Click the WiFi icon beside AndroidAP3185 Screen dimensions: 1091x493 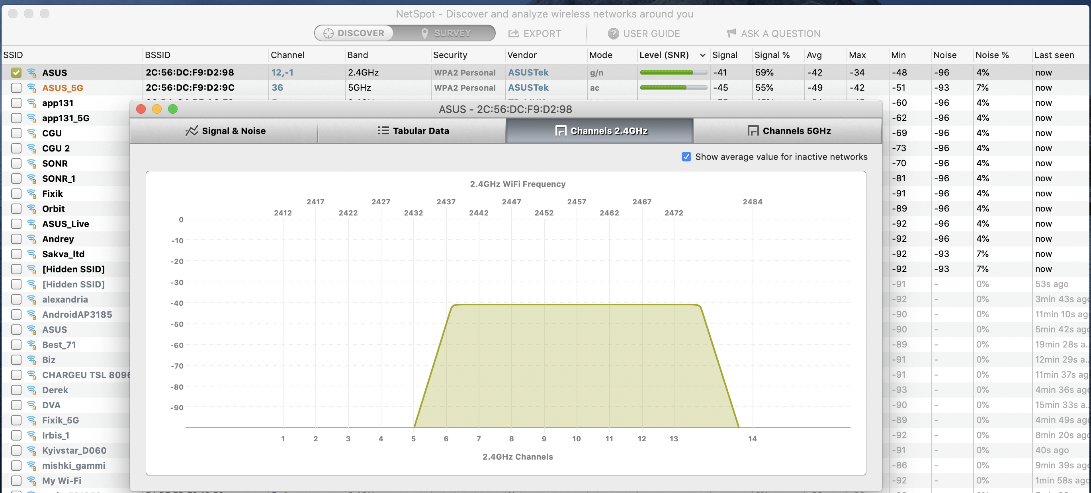[31, 314]
